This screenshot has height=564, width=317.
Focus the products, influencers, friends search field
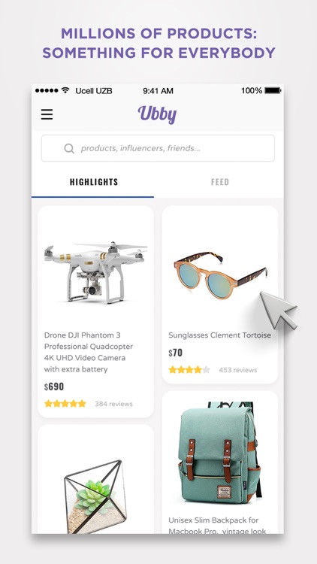coord(158,148)
